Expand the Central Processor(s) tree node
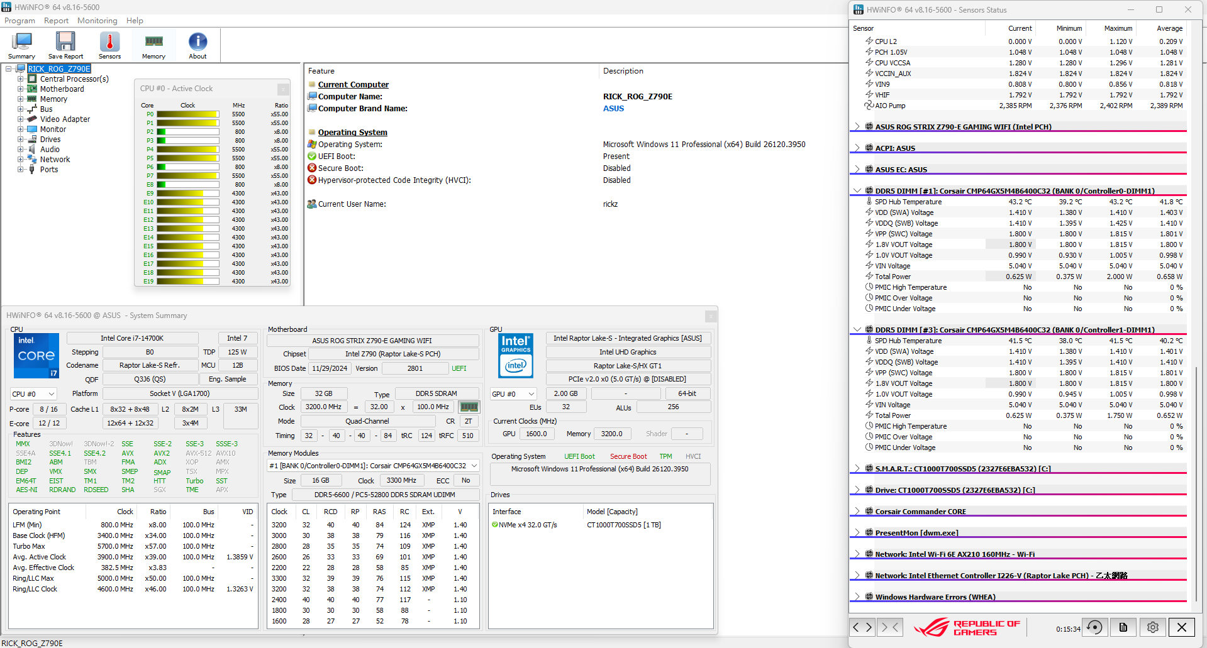The width and height of the screenshot is (1207, 648). (x=20, y=79)
